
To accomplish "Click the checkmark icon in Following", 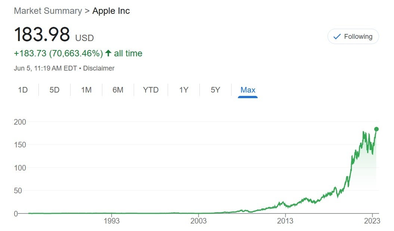I will click(x=337, y=37).
